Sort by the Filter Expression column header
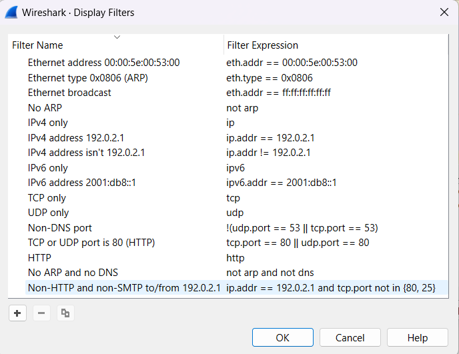 click(262, 45)
